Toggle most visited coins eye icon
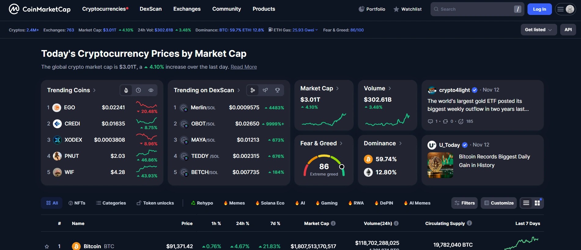This screenshot has width=581, height=250. (151, 90)
